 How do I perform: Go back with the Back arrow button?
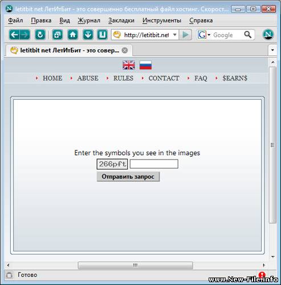click(14, 35)
